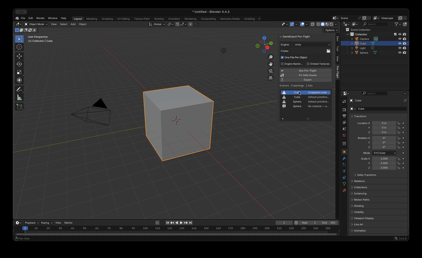Open the Object Constraints properties tab
422x258 pixels.
pos(344,177)
